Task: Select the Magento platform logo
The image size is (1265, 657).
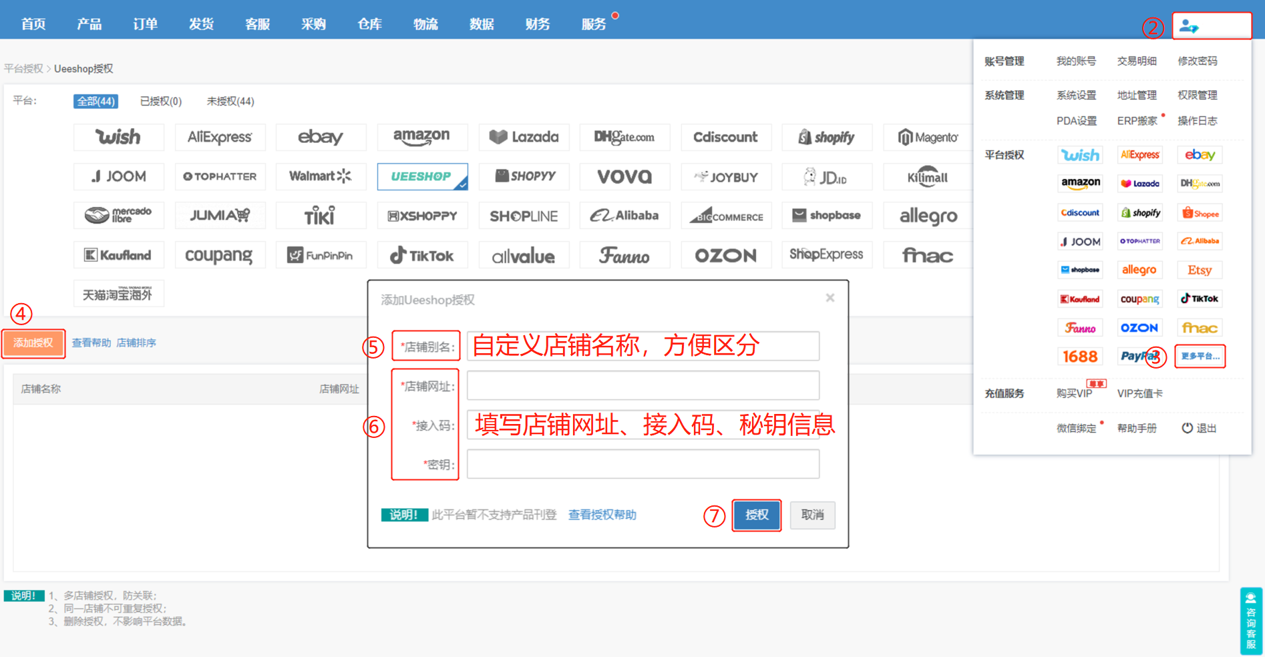Action: tap(928, 137)
